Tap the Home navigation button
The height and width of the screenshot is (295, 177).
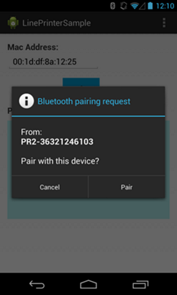(x=88, y=284)
